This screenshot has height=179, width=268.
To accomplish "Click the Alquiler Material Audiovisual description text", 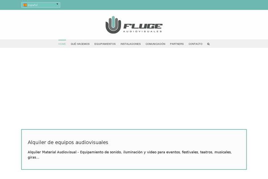I will point(130,155).
